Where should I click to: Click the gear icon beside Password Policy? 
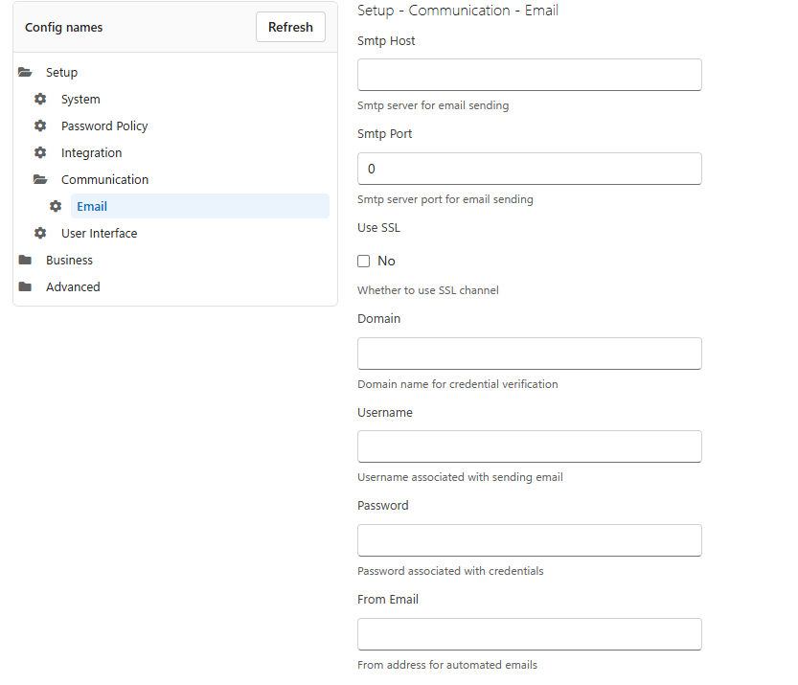(x=40, y=126)
